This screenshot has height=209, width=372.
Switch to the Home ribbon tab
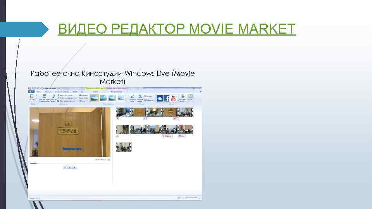[39, 91]
